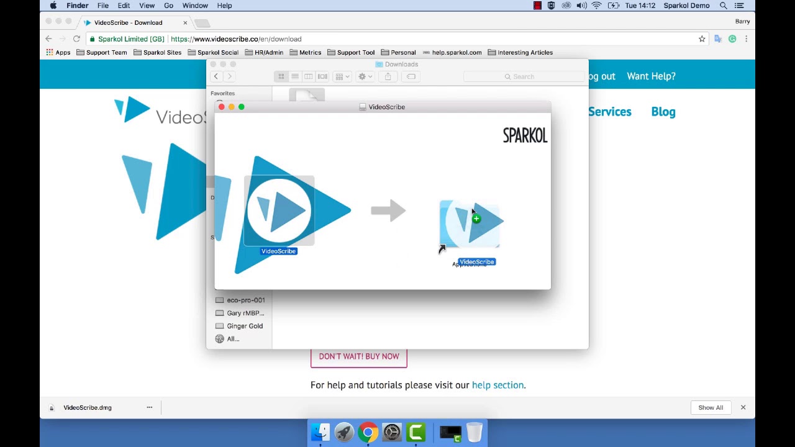Go back in Downloads Finder window
Image resolution: width=795 pixels, height=447 pixels.
coord(216,76)
